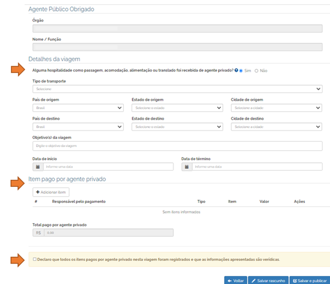Click Salvar rascunho button
This screenshot has height=284, width=330.
tap(267, 280)
